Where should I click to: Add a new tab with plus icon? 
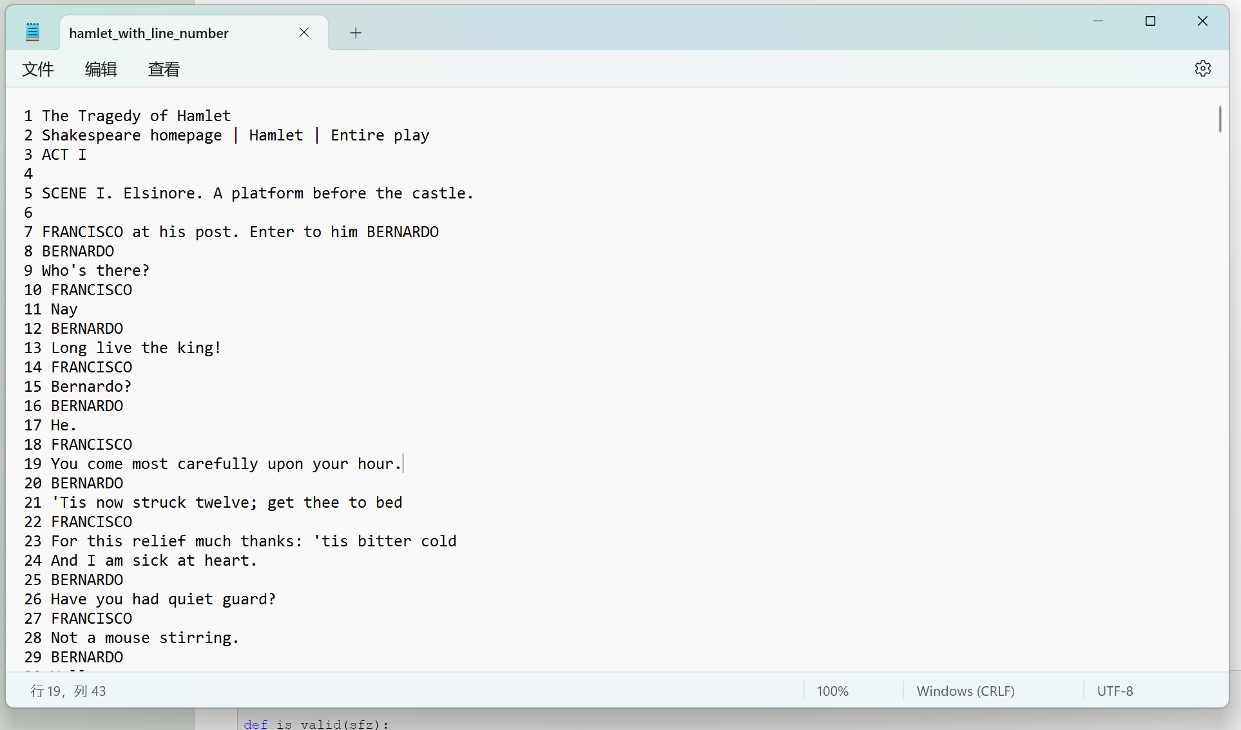[356, 33]
